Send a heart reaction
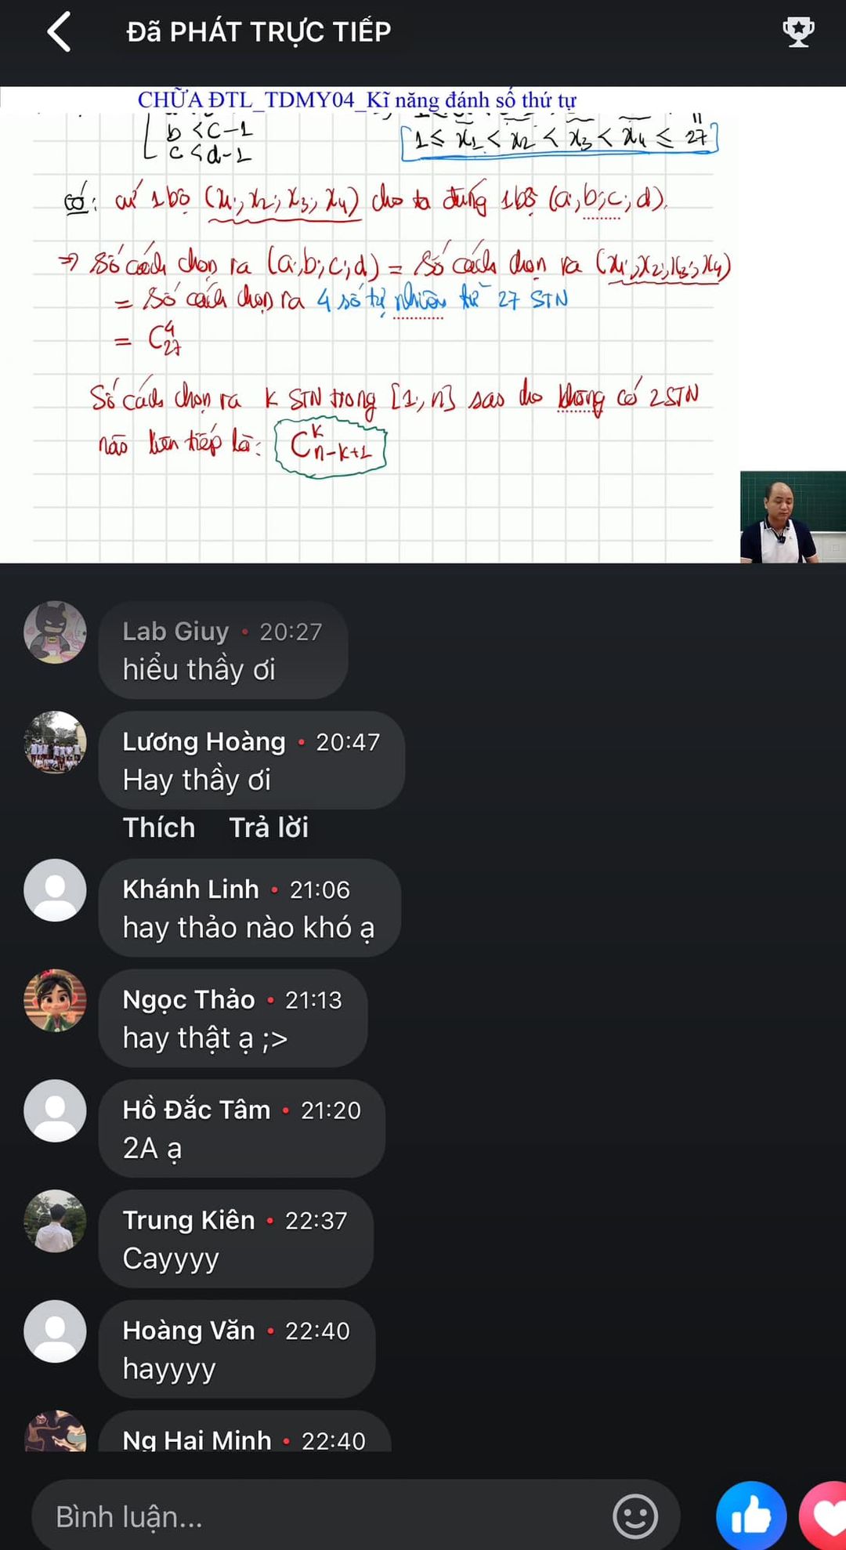The image size is (846, 1550). click(824, 1516)
